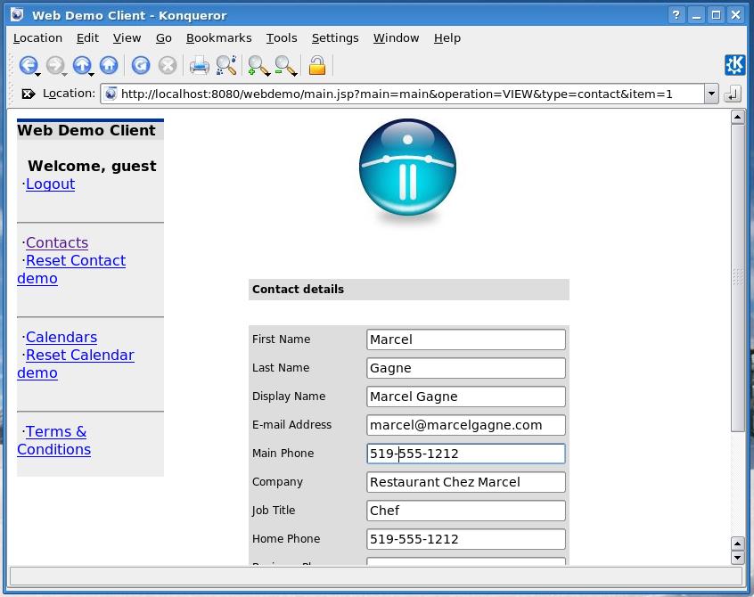Viewport: 754px width, 597px height.
Task: Open the Bookmarks menu
Action: 218,37
